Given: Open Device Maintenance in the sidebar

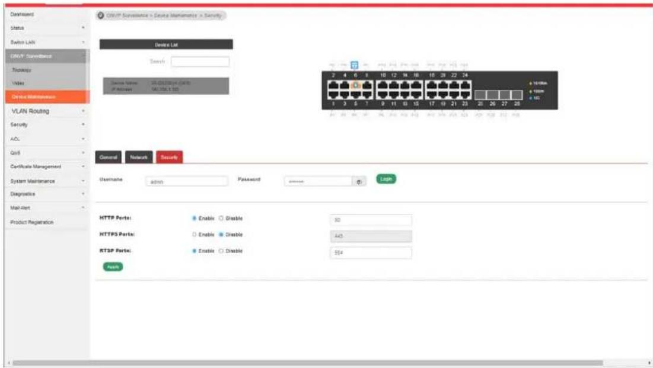Looking at the screenshot, I should click(47, 97).
